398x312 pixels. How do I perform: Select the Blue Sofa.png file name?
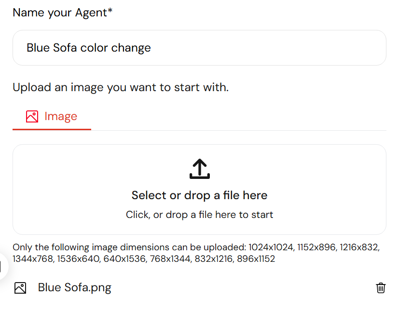click(75, 288)
